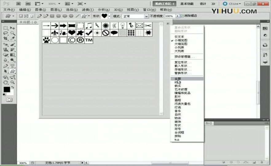Launch Bridge from the application bar
Screen dimensions: 271x166
(x=18, y=4)
